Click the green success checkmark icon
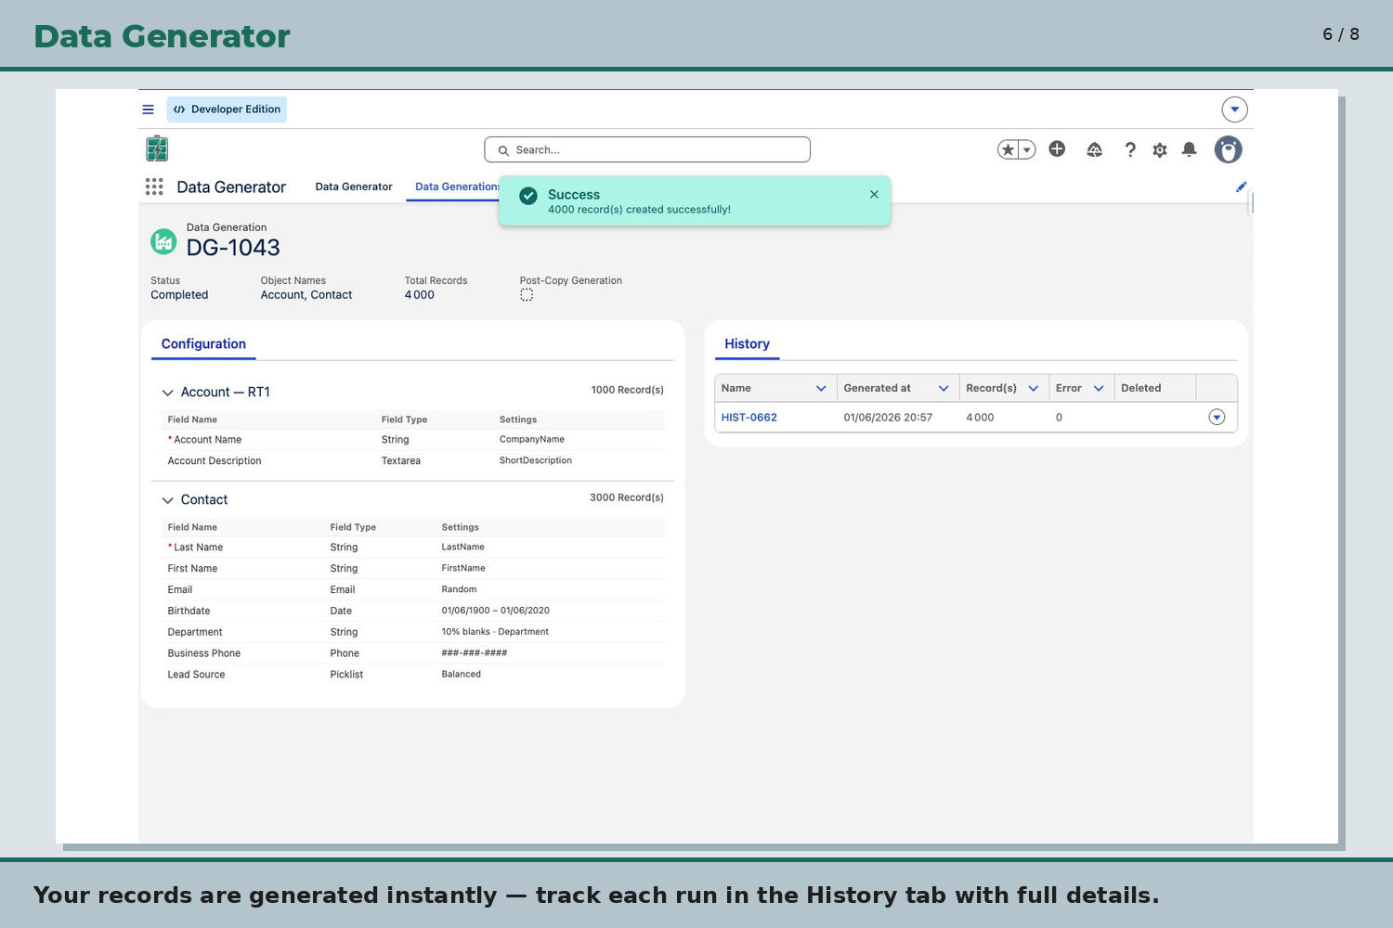The height and width of the screenshot is (928, 1393). tap(528, 196)
